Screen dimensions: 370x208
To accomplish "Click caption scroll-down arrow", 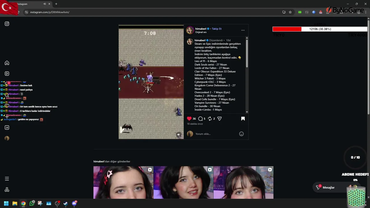I will pos(247,112).
